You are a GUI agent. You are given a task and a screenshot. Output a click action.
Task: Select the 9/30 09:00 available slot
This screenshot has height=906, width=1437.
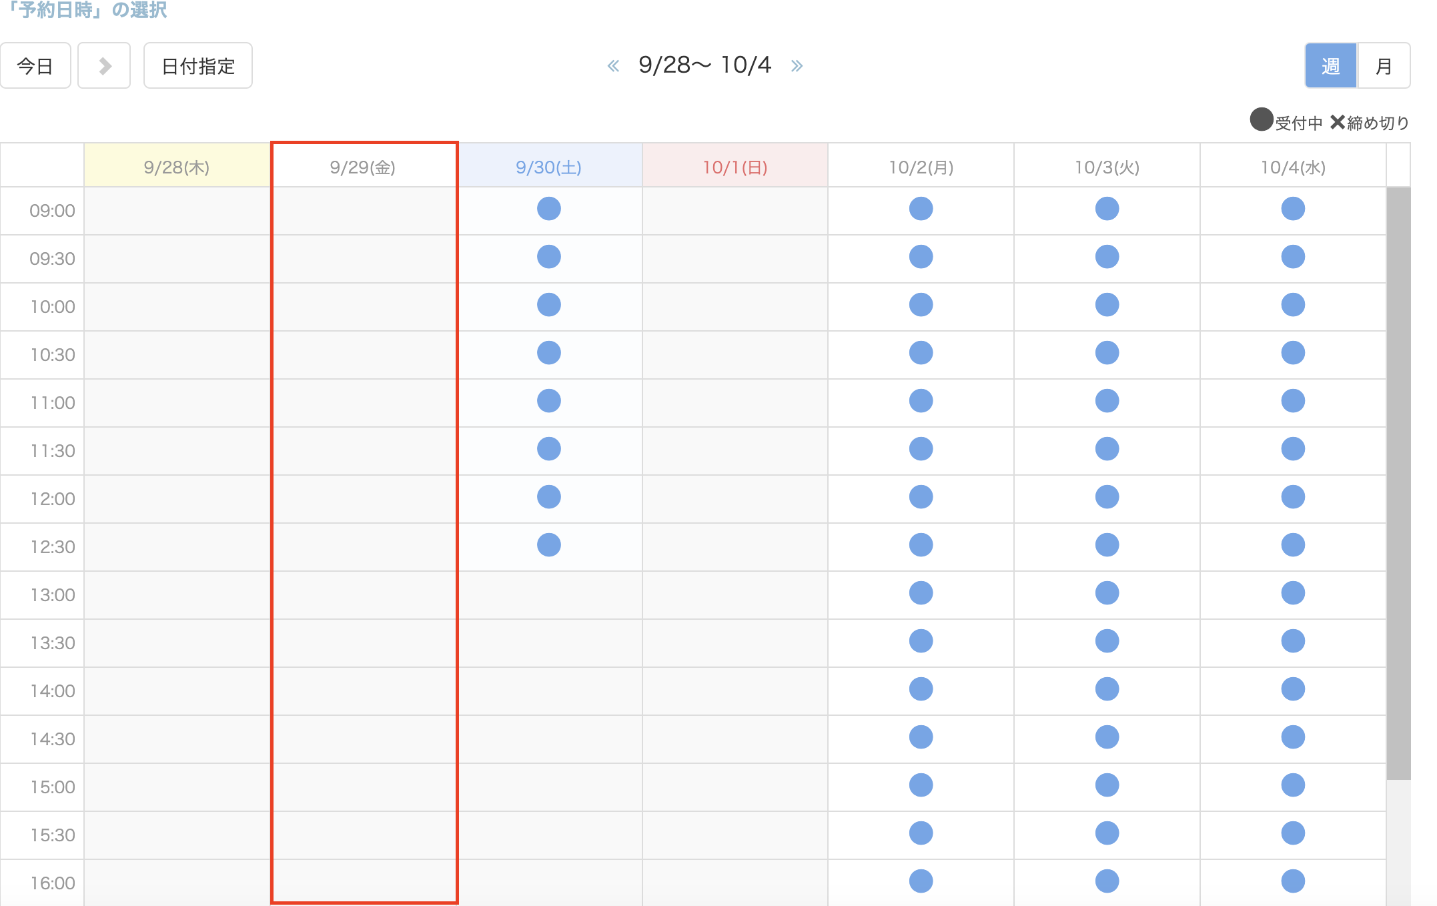coord(548,209)
